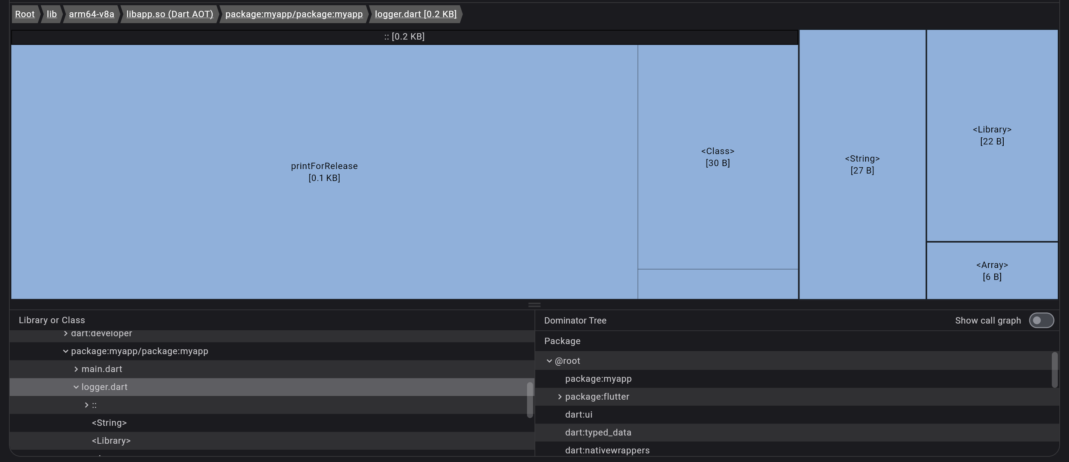Image resolution: width=1069 pixels, height=462 pixels.
Task: Select the @root row label
Action: click(x=567, y=361)
